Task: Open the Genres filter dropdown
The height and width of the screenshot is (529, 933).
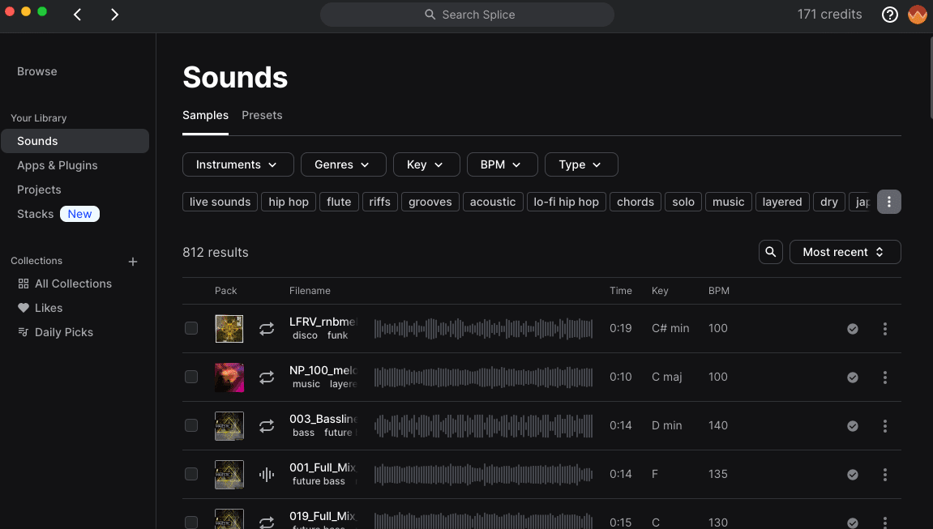Action: click(344, 164)
